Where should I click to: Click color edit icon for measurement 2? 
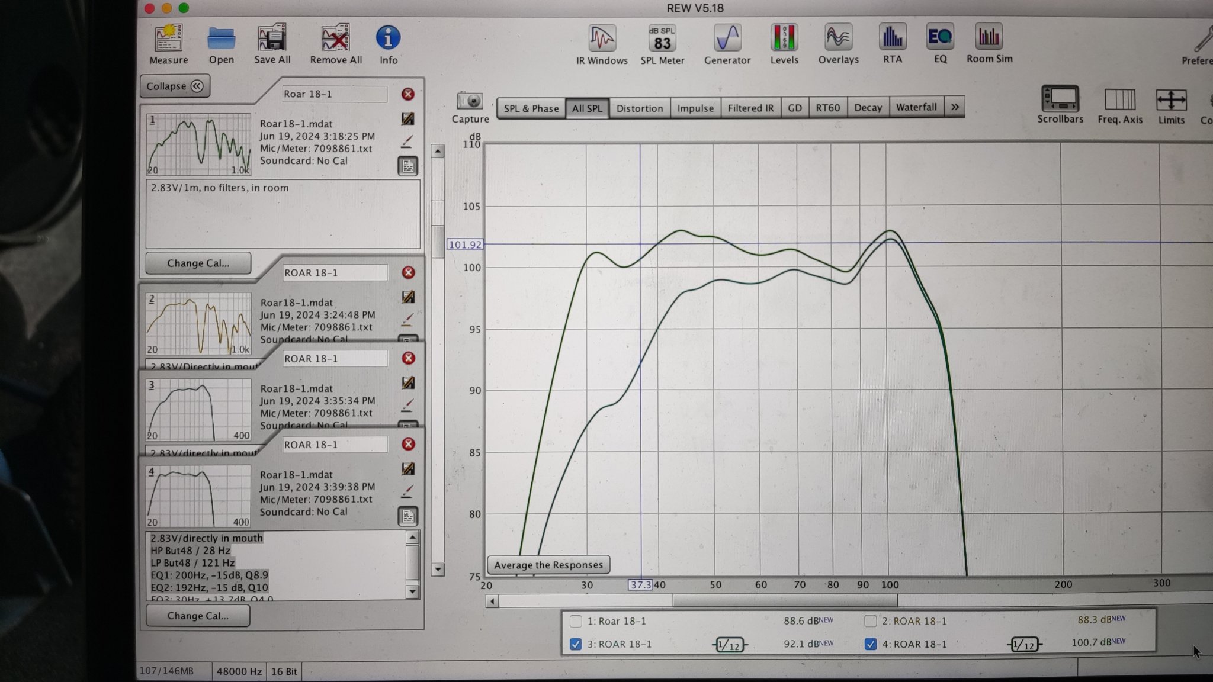(x=407, y=297)
